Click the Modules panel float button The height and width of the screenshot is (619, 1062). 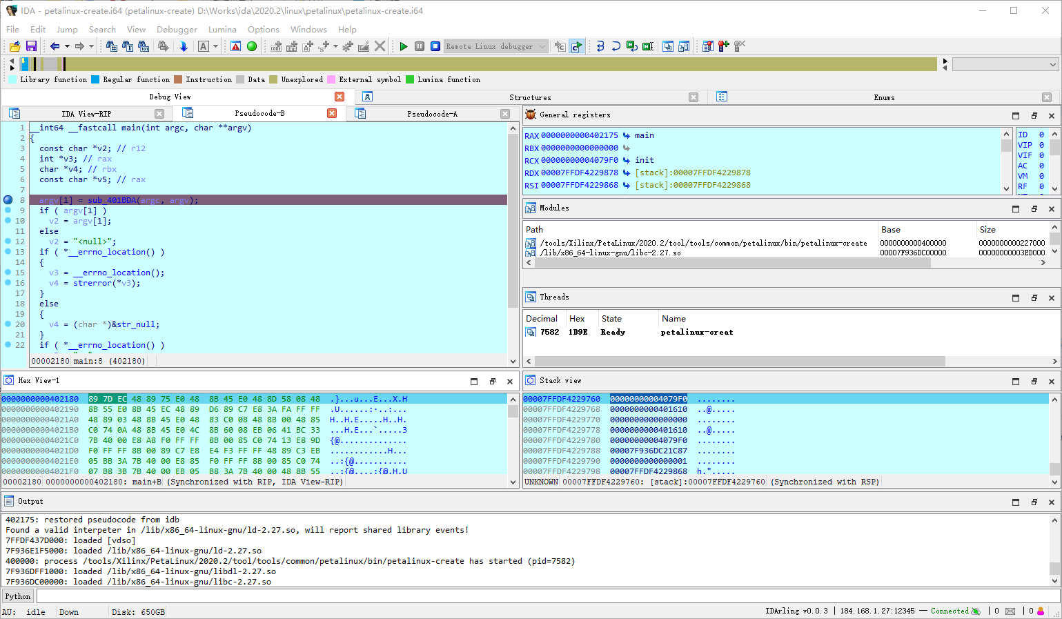click(1034, 209)
